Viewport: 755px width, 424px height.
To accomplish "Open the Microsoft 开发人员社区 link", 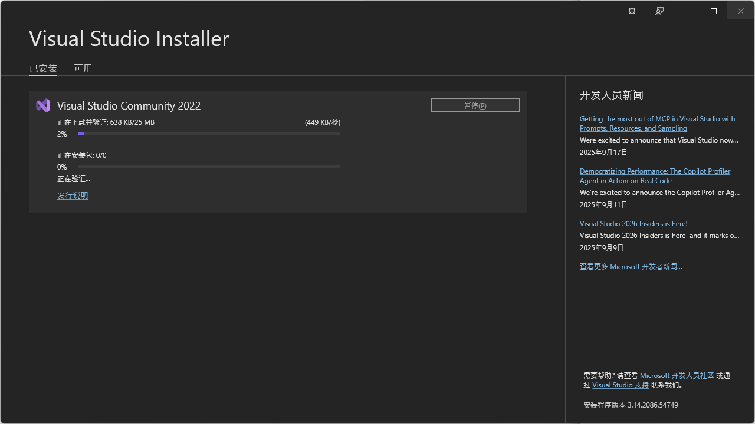I will click(677, 376).
